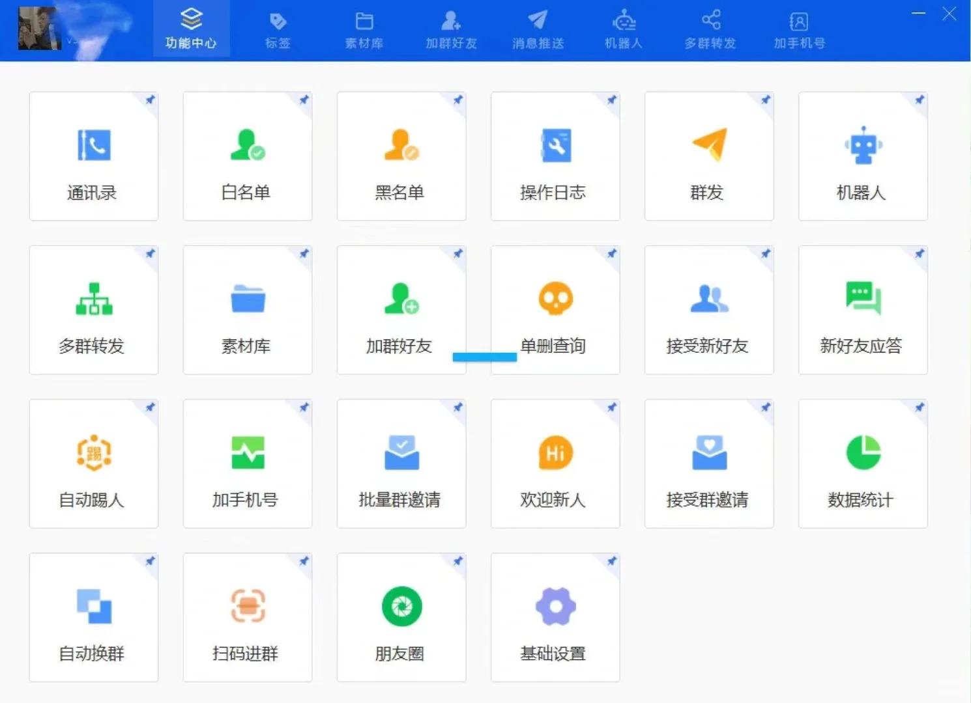971x703 pixels.
Task: Click the user avatar thumbnail
Action: [x=39, y=29]
